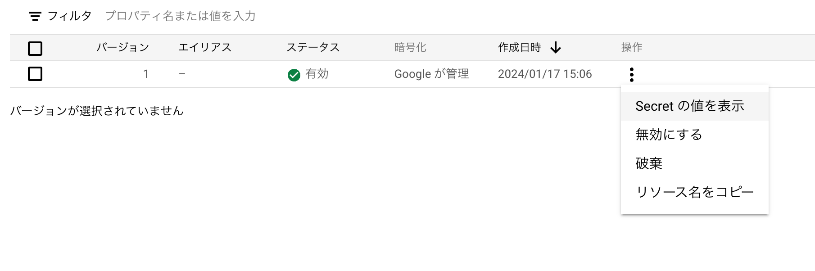Click the ステータス column header

(x=313, y=48)
